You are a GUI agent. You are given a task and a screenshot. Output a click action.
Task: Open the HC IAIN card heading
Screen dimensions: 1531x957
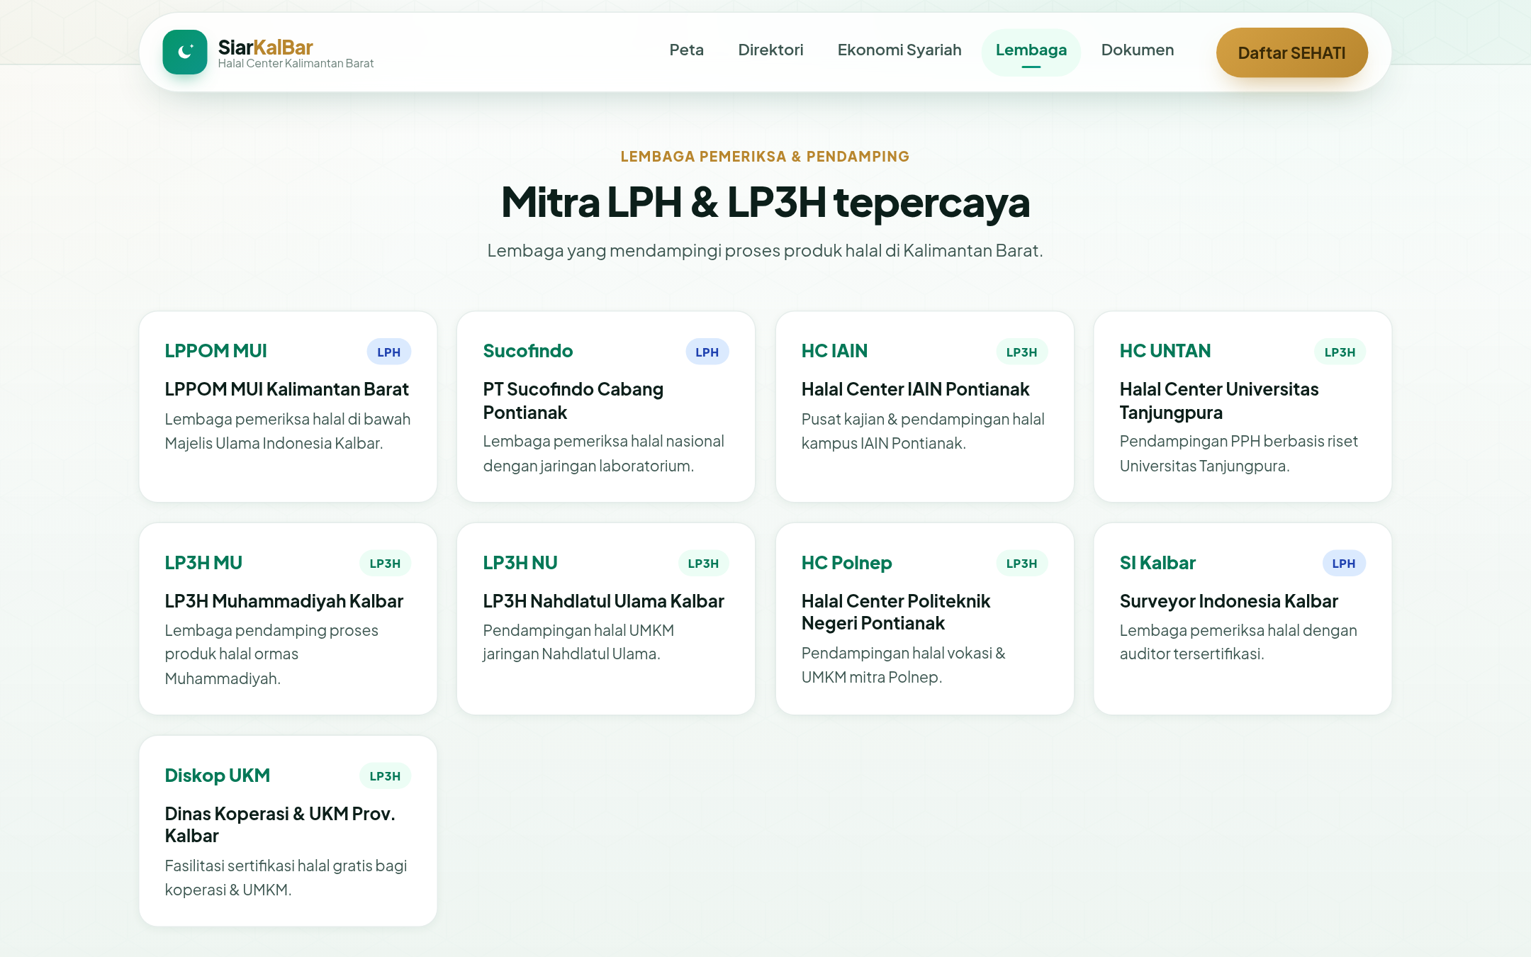[x=834, y=351]
